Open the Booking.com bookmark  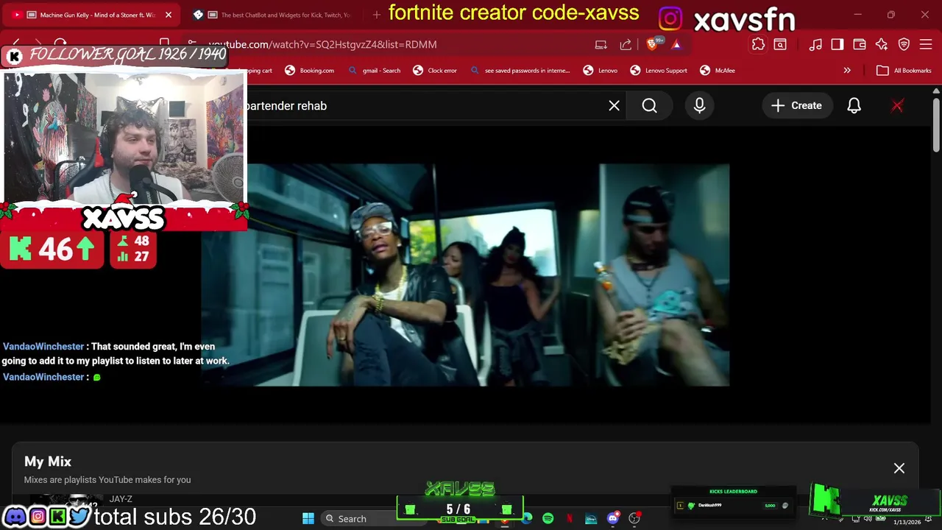[x=309, y=71]
